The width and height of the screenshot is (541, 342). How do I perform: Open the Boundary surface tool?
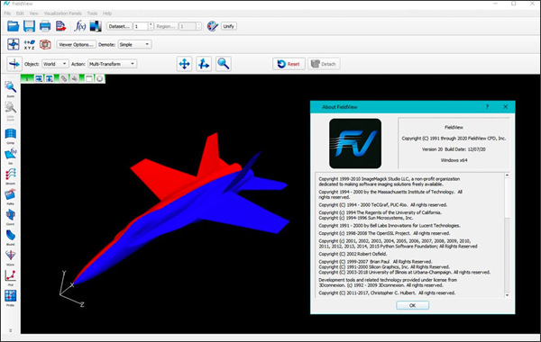pyautogui.click(x=10, y=237)
